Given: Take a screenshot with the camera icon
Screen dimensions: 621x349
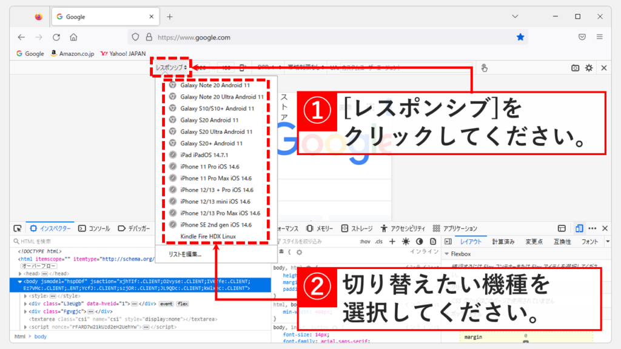Looking at the screenshot, I should pos(575,68).
